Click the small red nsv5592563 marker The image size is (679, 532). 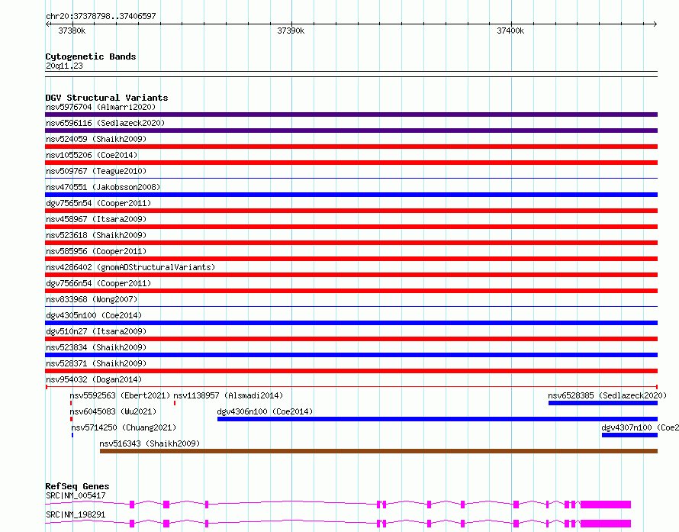click(x=71, y=403)
